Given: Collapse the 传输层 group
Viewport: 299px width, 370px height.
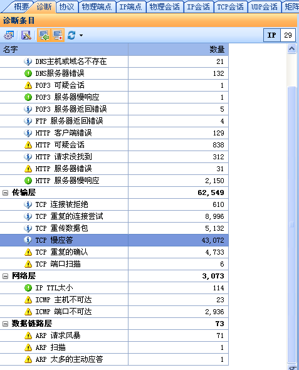Looking at the screenshot, I should 5,193.
